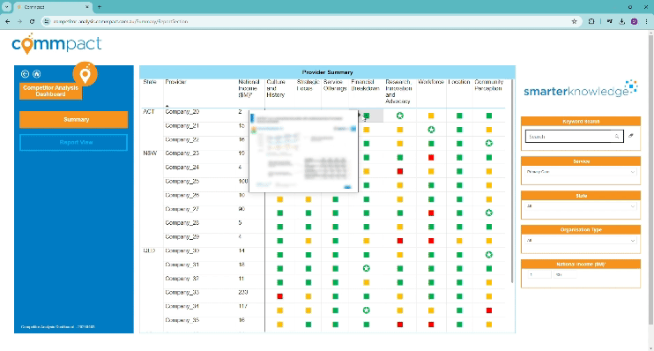
Task: Sort by the National Income column header
Action: point(249,88)
